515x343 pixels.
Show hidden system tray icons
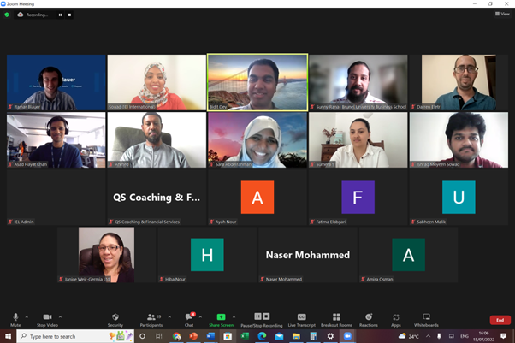pyautogui.click(x=428, y=336)
